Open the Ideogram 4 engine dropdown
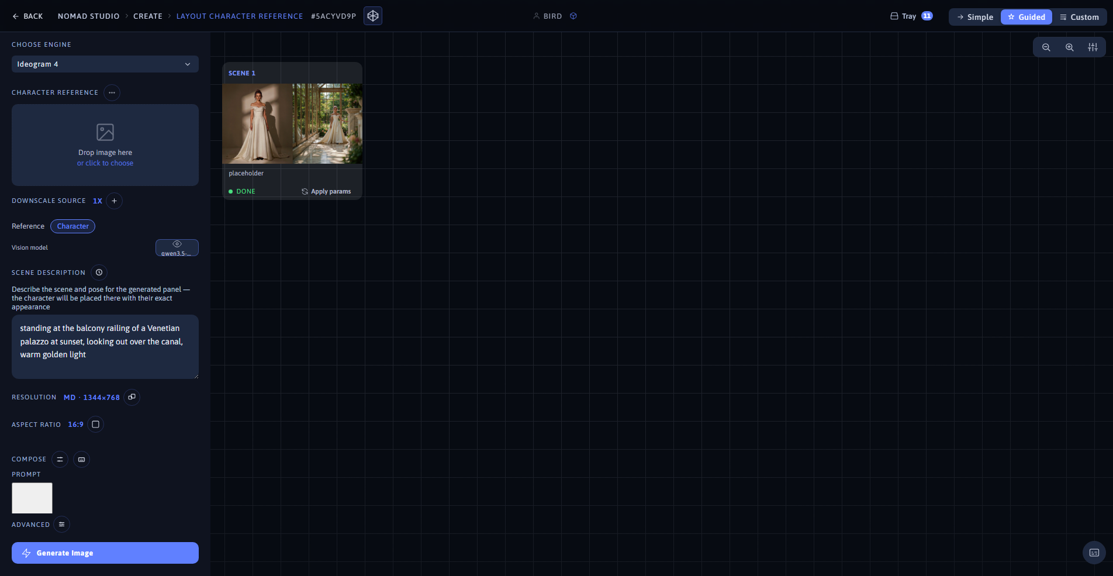Viewport: 1113px width, 576px height. pyautogui.click(x=105, y=64)
